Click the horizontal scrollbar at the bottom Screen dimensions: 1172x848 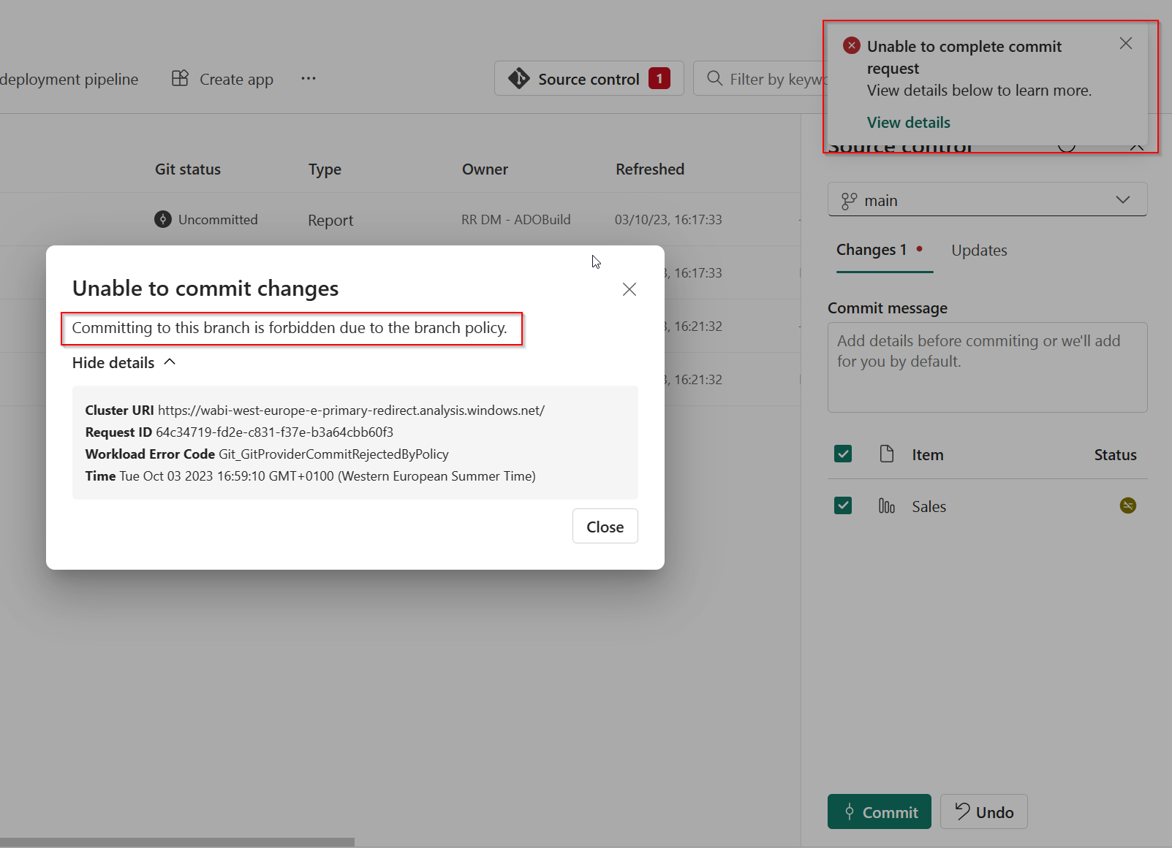click(179, 841)
